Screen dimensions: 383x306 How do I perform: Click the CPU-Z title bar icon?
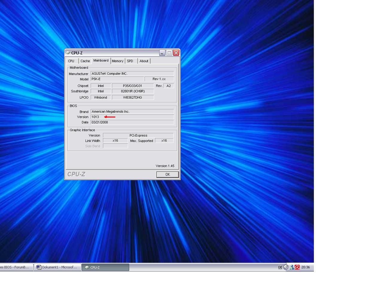pos(68,53)
